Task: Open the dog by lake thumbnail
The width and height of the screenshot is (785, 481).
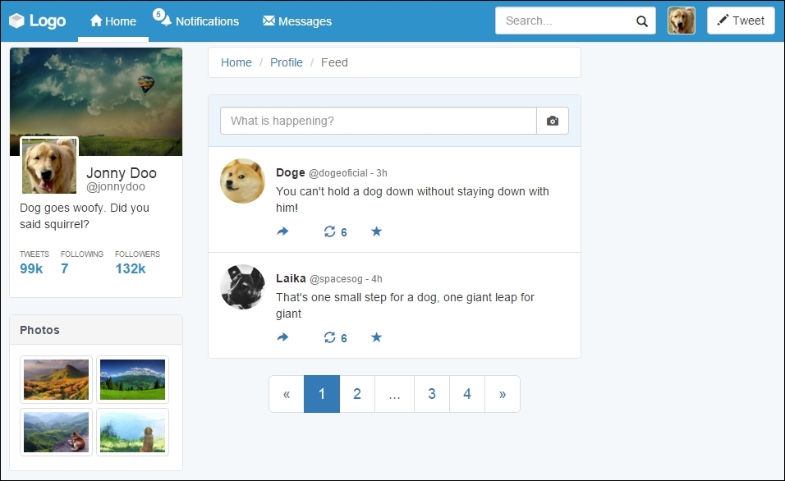Action: (133, 432)
